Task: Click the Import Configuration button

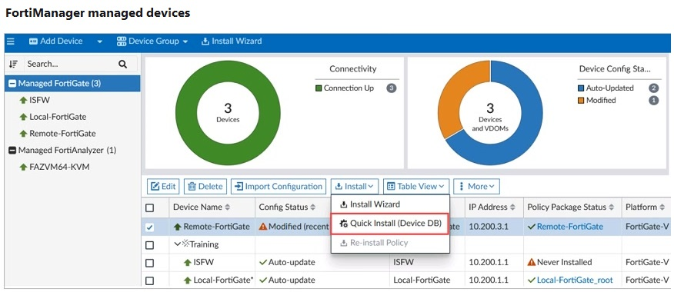Action: tap(279, 187)
